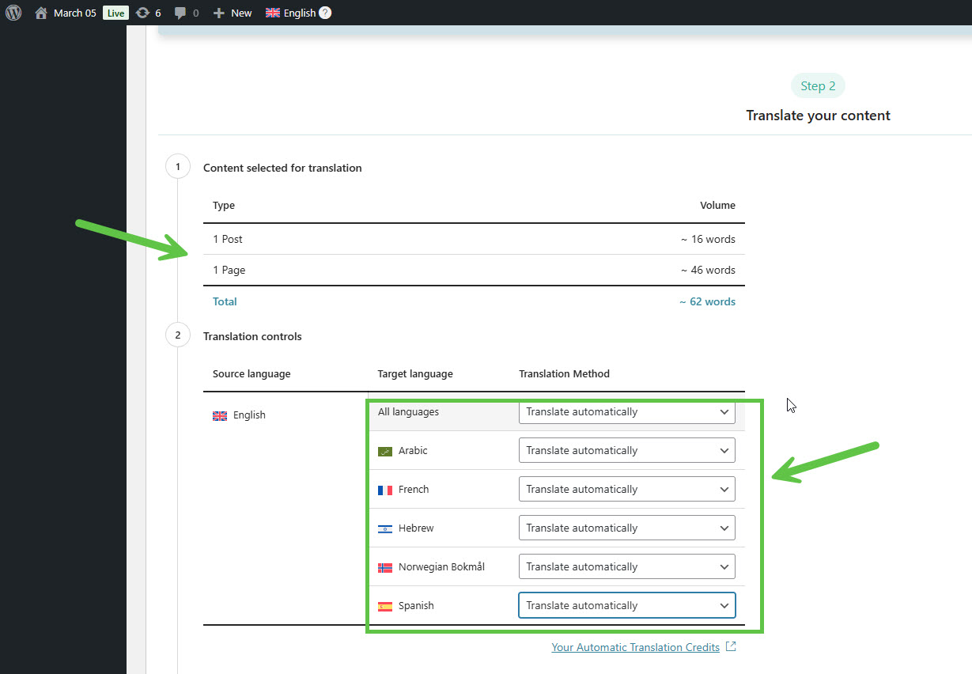Open the March 05 site link
Viewport: 972px width, 674px height.
(x=74, y=13)
